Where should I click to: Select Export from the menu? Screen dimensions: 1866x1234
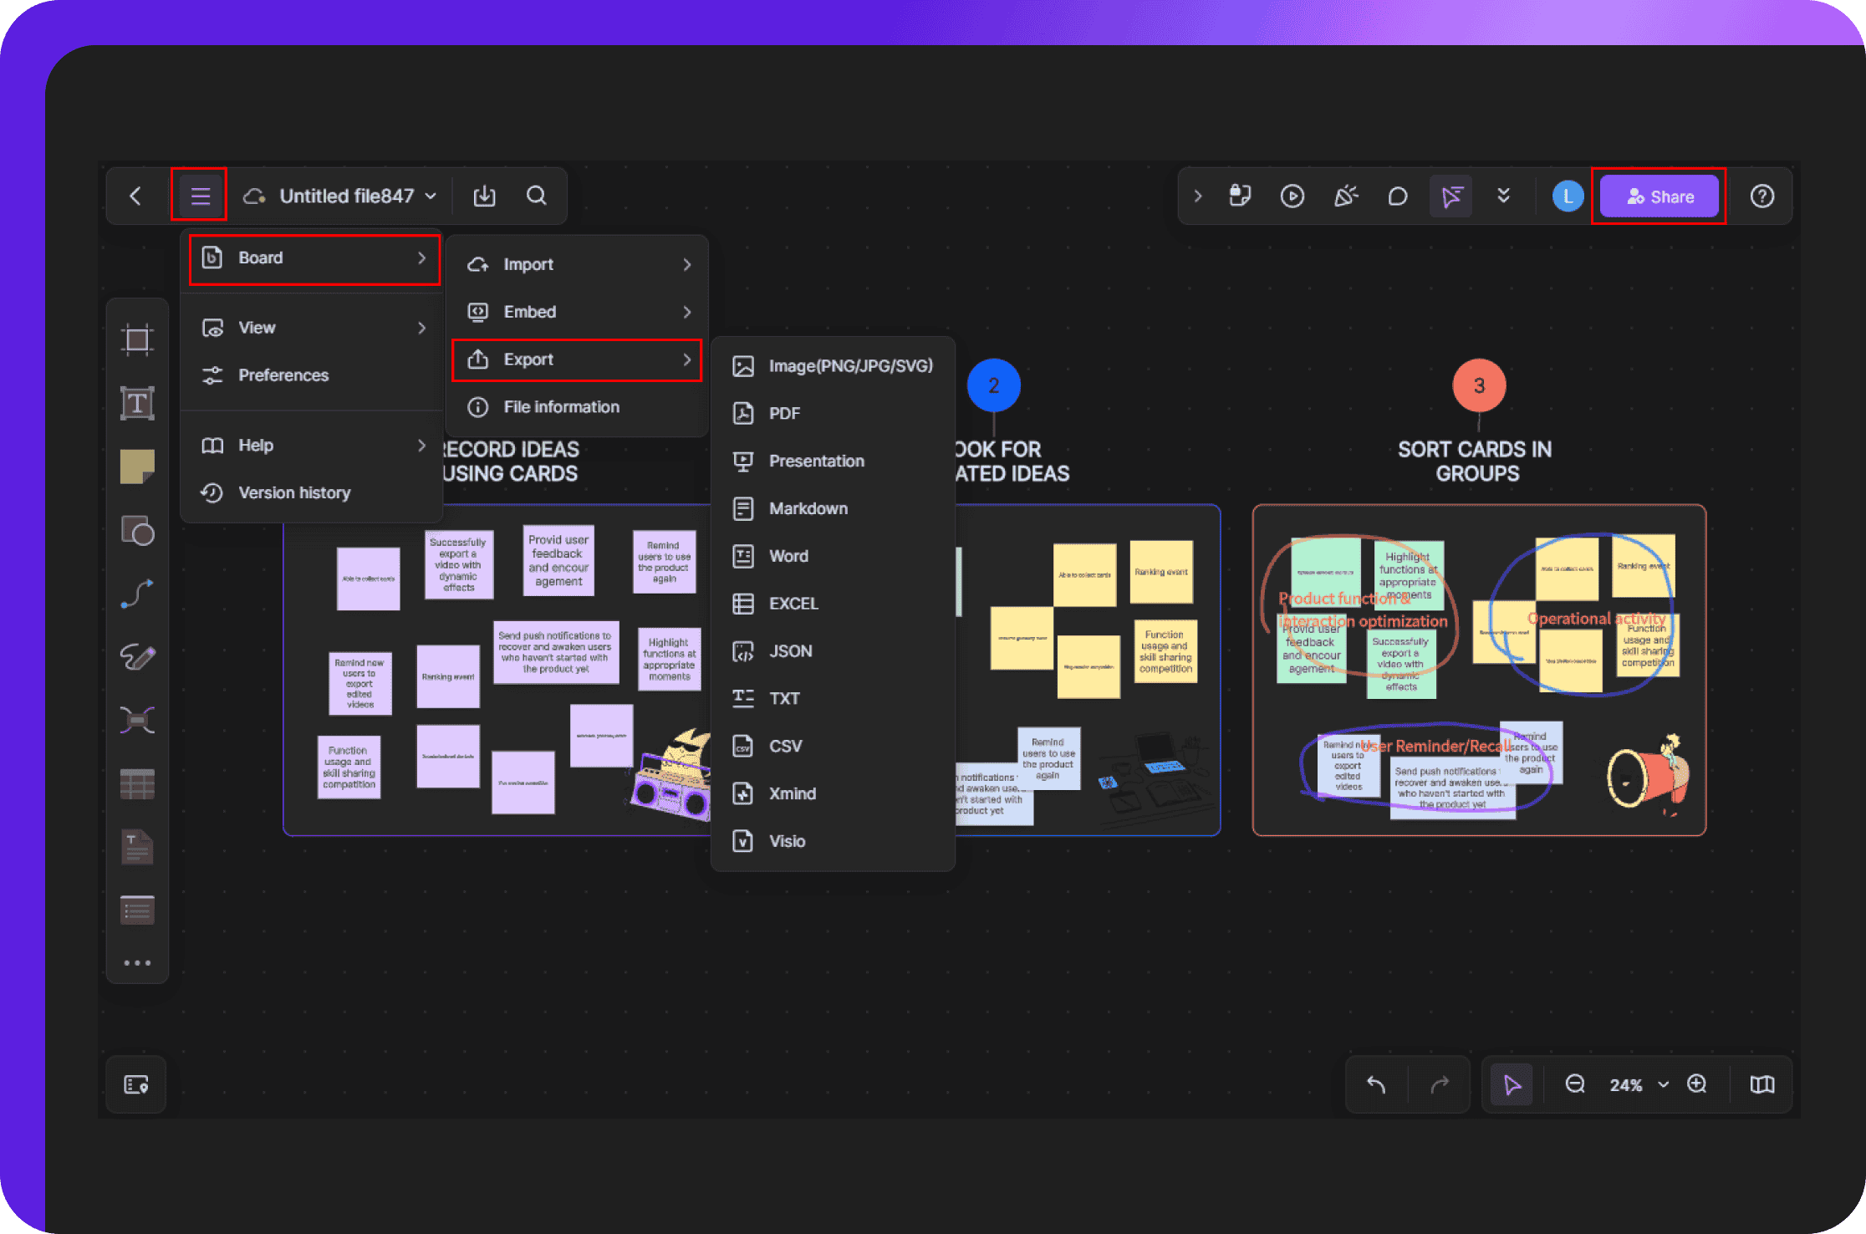(x=573, y=359)
